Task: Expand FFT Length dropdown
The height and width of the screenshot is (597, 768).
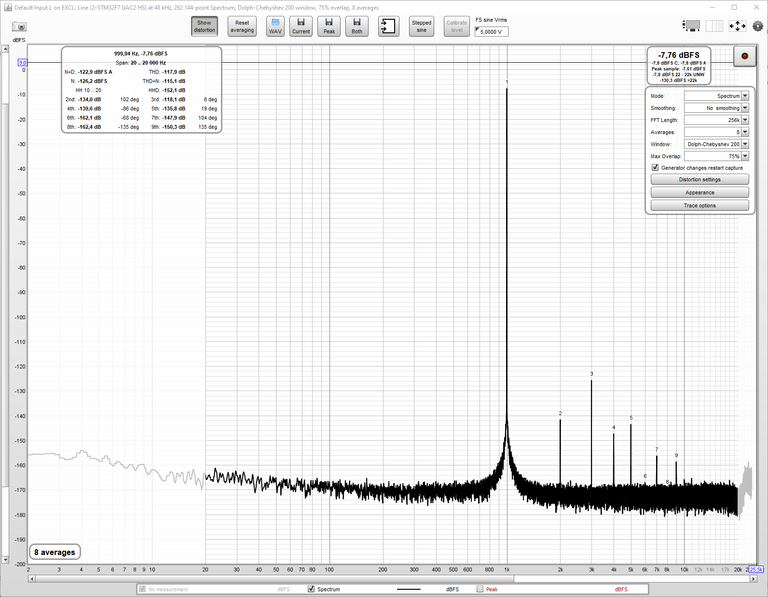Action: pos(716,120)
